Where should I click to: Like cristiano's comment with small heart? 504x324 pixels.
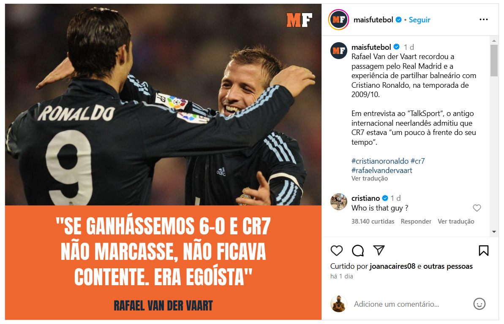477,208
